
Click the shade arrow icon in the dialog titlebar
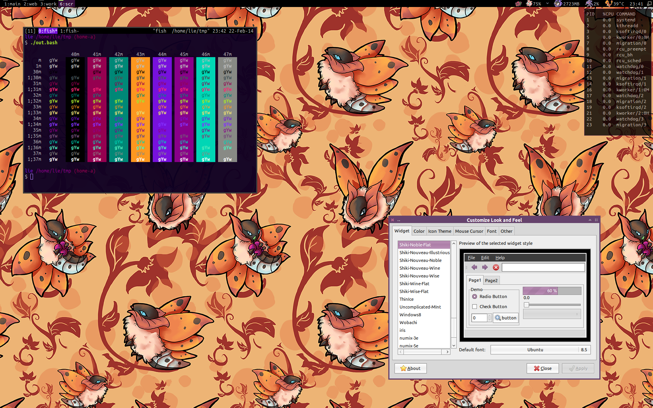[590, 220]
